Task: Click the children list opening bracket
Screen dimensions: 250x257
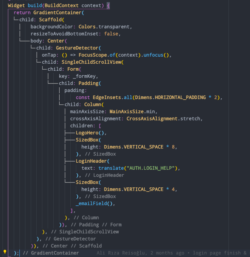Action: tap(100, 126)
